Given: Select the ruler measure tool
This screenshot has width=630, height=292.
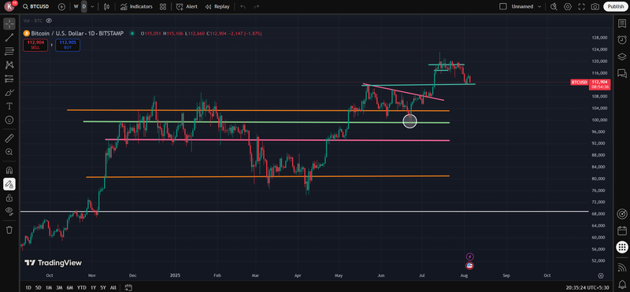Looking at the screenshot, I should point(9,139).
